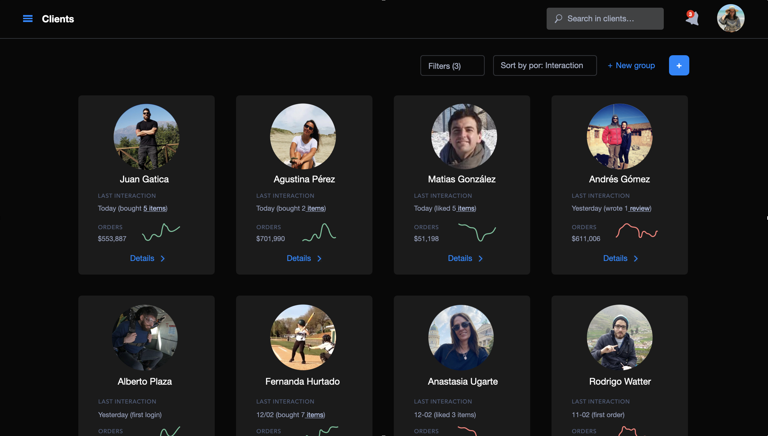Click Matias González's profile photo

pos(464,137)
